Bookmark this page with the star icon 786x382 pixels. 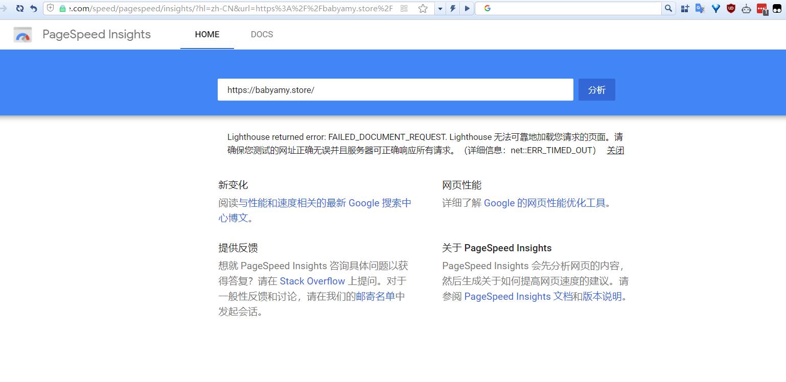coord(423,8)
